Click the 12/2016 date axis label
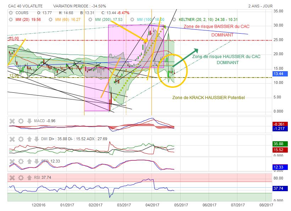This screenshot has width=291, height=211. [x=38, y=205]
